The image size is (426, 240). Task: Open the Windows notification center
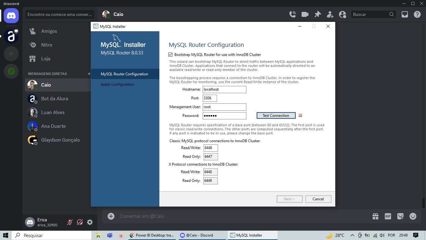(415, 235)
